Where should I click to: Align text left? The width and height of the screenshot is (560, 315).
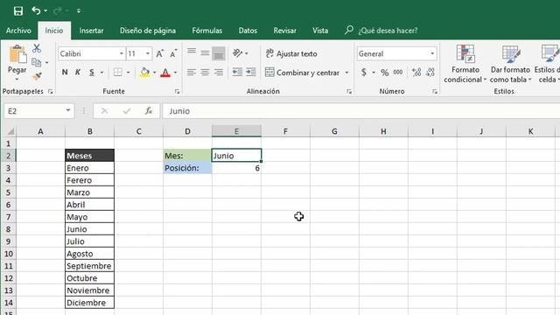coord(192,73)
